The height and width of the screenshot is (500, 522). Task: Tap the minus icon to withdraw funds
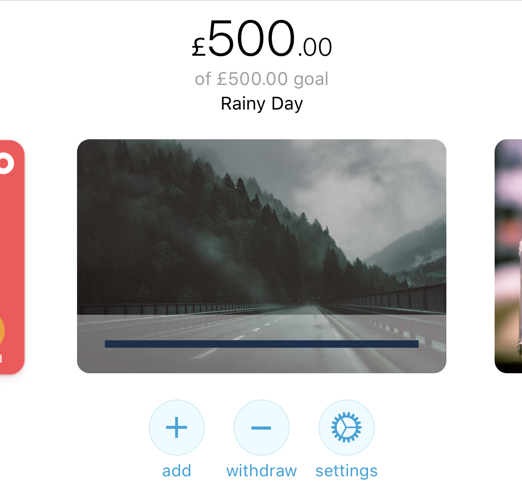coord(261,428)
